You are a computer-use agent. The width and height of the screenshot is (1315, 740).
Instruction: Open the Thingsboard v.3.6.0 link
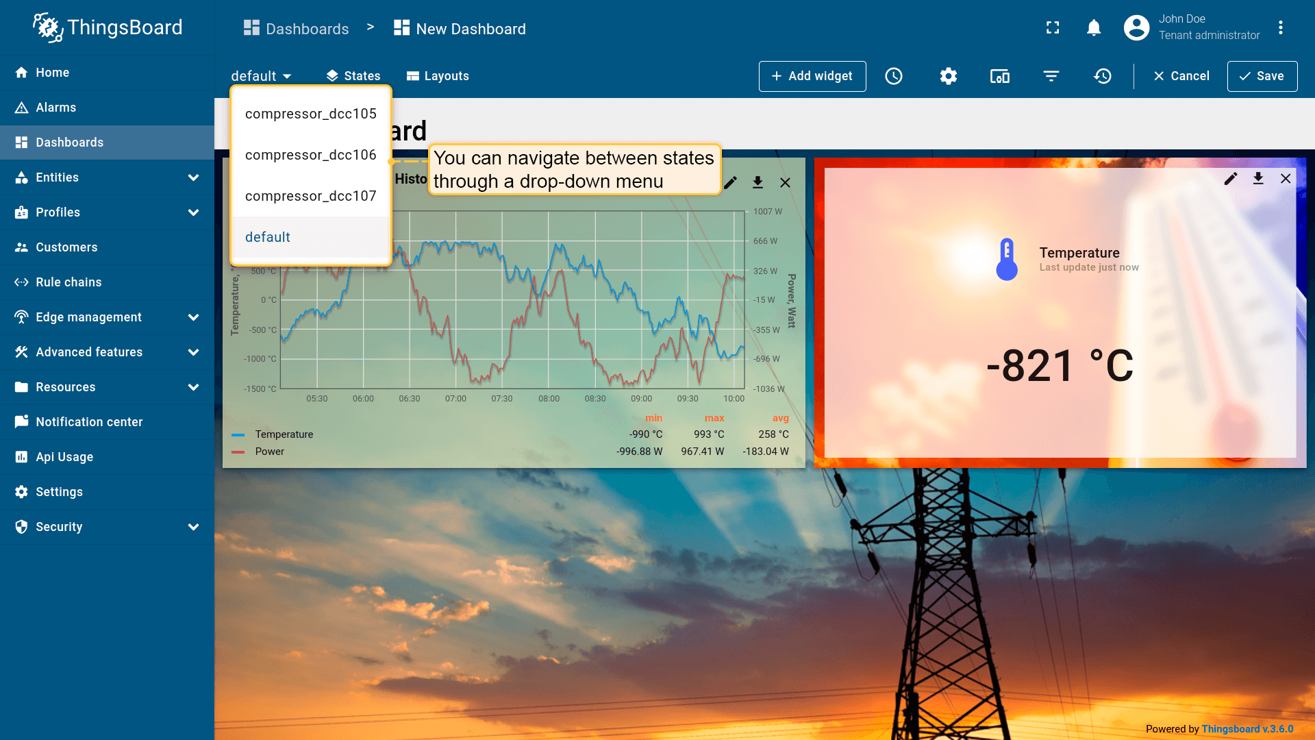[1247, 729]
